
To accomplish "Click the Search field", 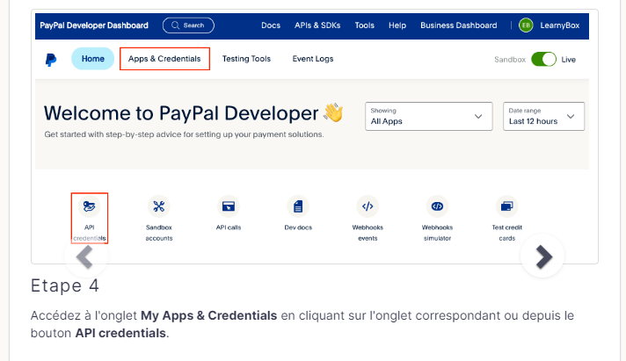I will pos(188,25).
